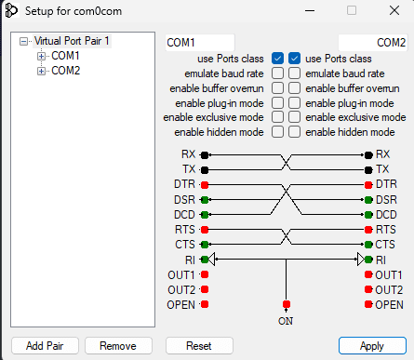Click the COM1 DCD green pin

click(x=205, y=215)
